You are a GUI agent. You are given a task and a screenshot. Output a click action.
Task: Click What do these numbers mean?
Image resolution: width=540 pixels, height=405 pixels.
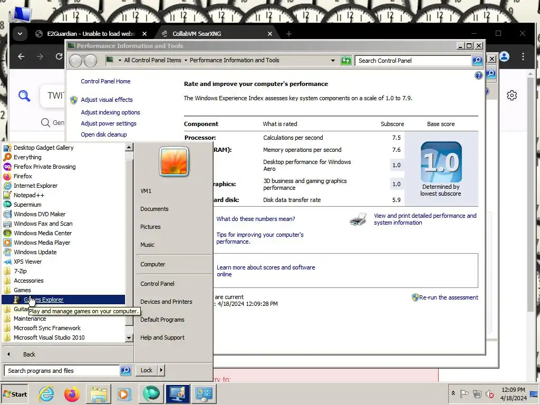point(256,219)
